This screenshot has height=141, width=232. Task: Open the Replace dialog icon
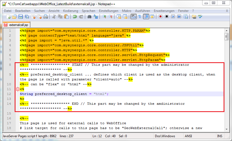[x=96, y=17]
